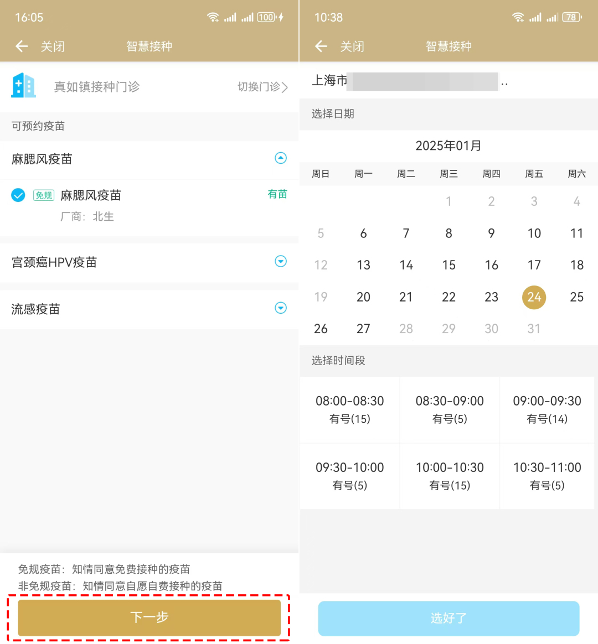This screenshot has height=644, width=598.
Task: Expand the 流感疫苗 section
Action: coord(281,308)
